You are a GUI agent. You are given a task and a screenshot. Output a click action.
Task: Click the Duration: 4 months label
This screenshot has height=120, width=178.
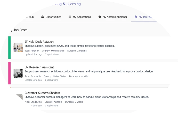(x=79, y=76)
